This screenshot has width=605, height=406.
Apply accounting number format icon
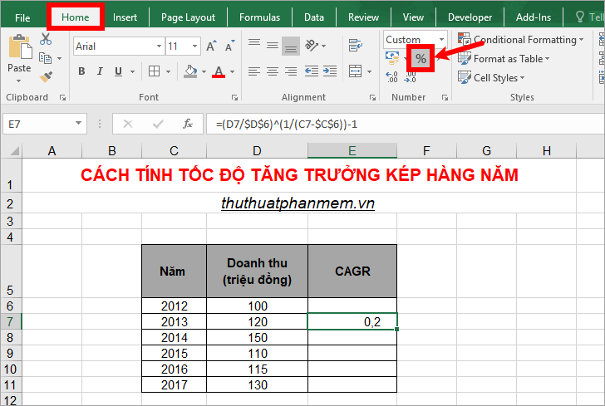click(392, 58)
